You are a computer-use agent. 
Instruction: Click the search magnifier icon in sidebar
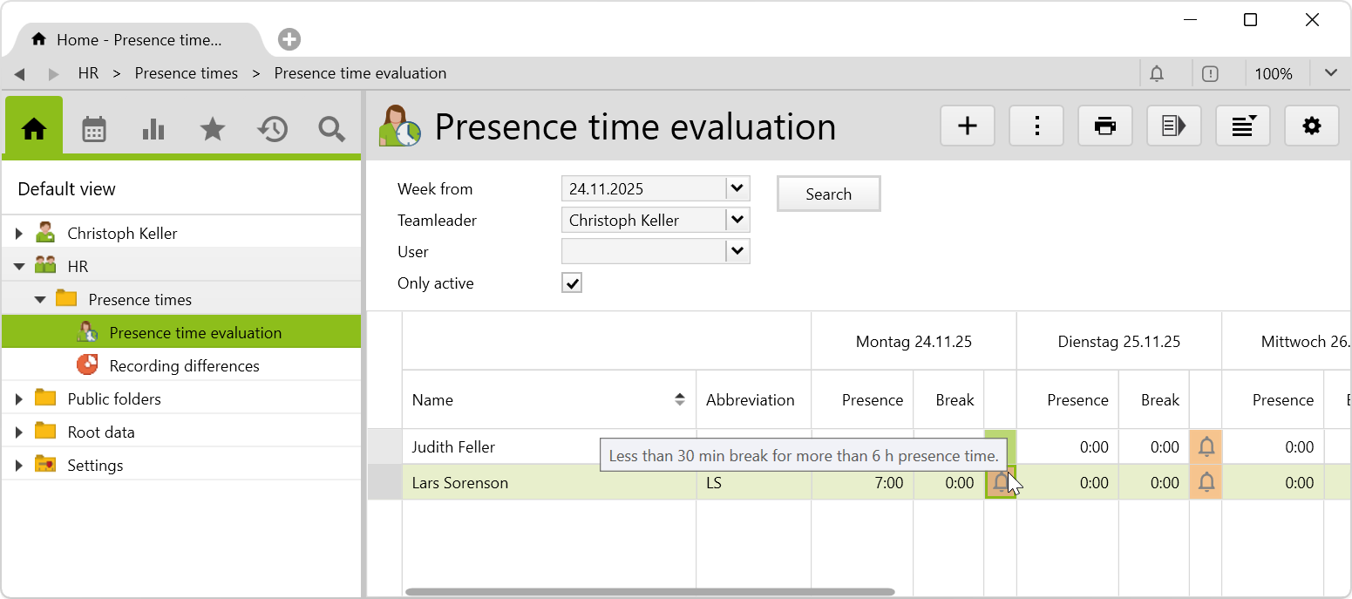[331, 129]
